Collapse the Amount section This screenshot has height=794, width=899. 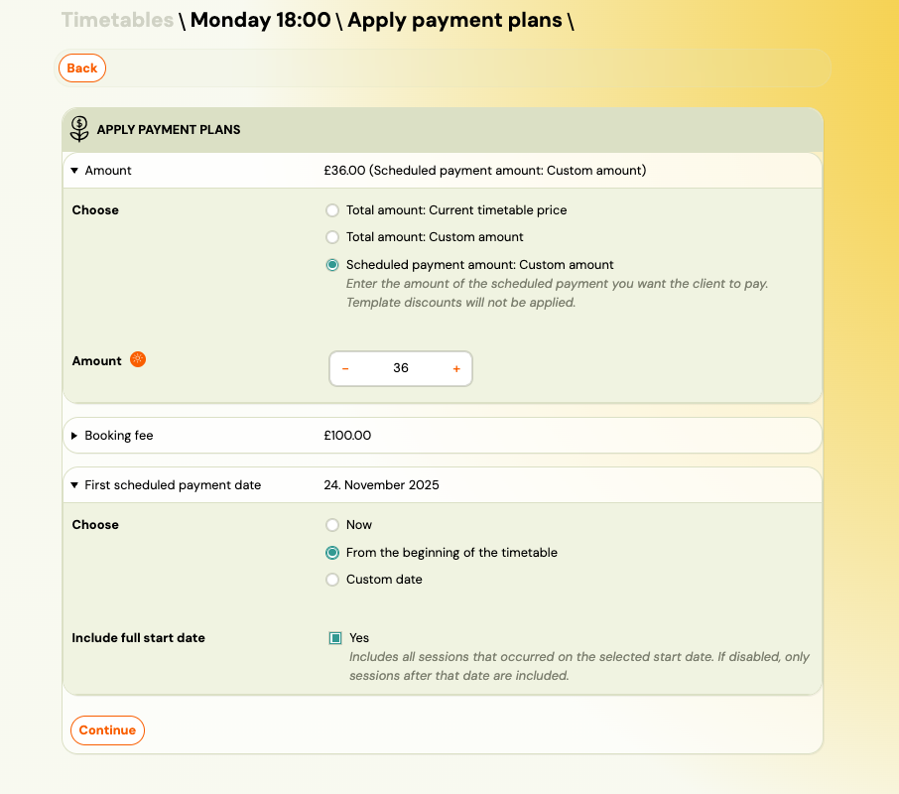(74, 171)
